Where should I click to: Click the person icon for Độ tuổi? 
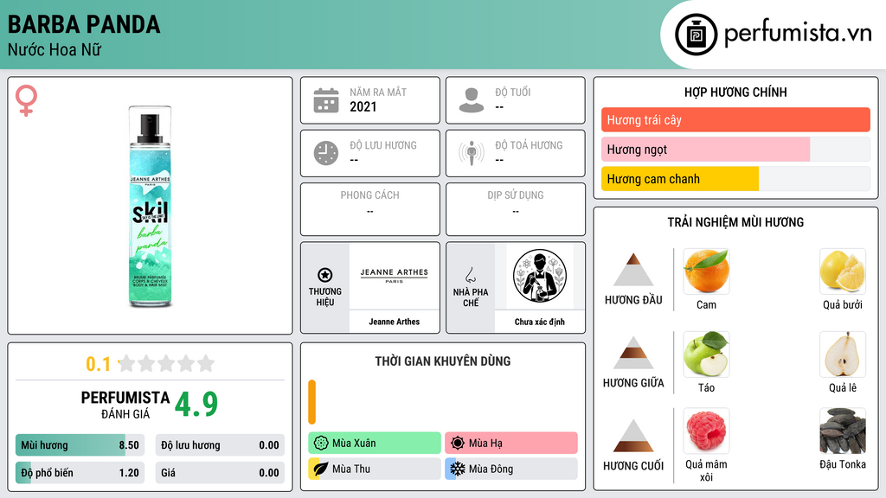click(472, 100)
